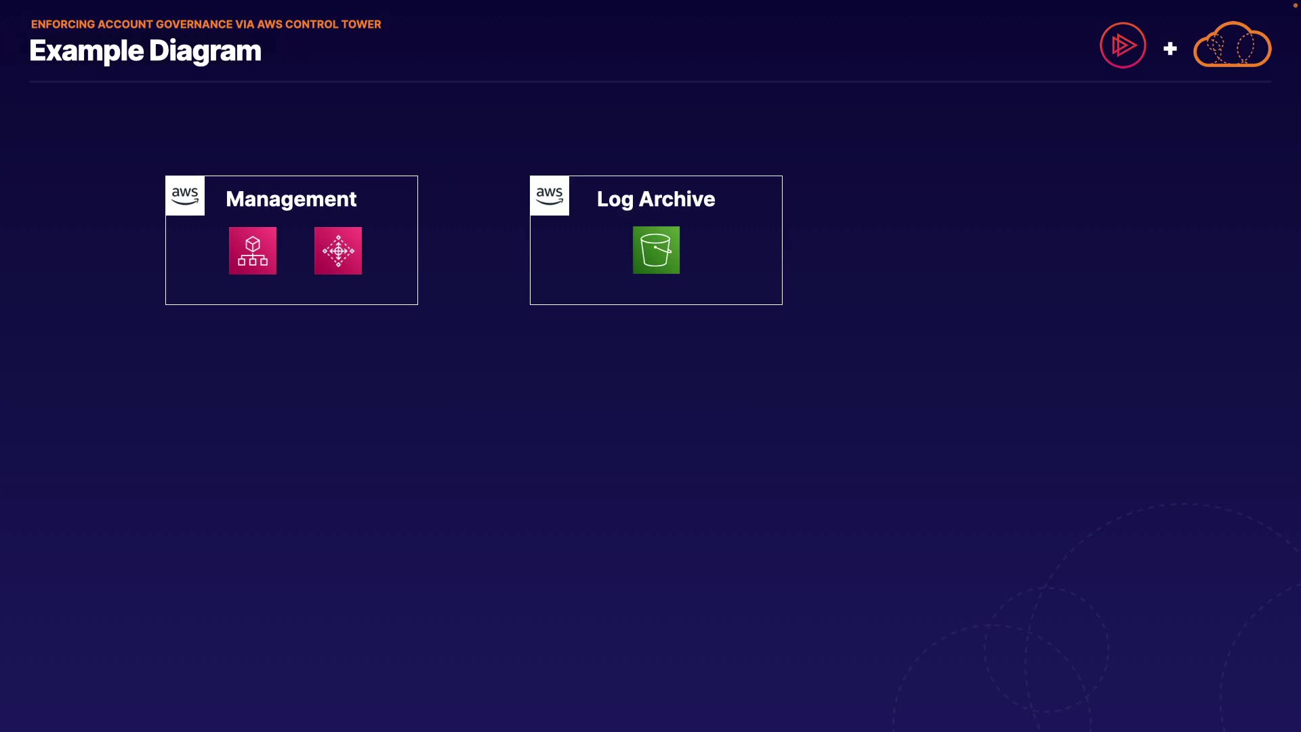The height and width of the screenshot is (732, 1301).
Task: Click empty space below bucket in Log Archive box
Action: (x=656, y=290)
